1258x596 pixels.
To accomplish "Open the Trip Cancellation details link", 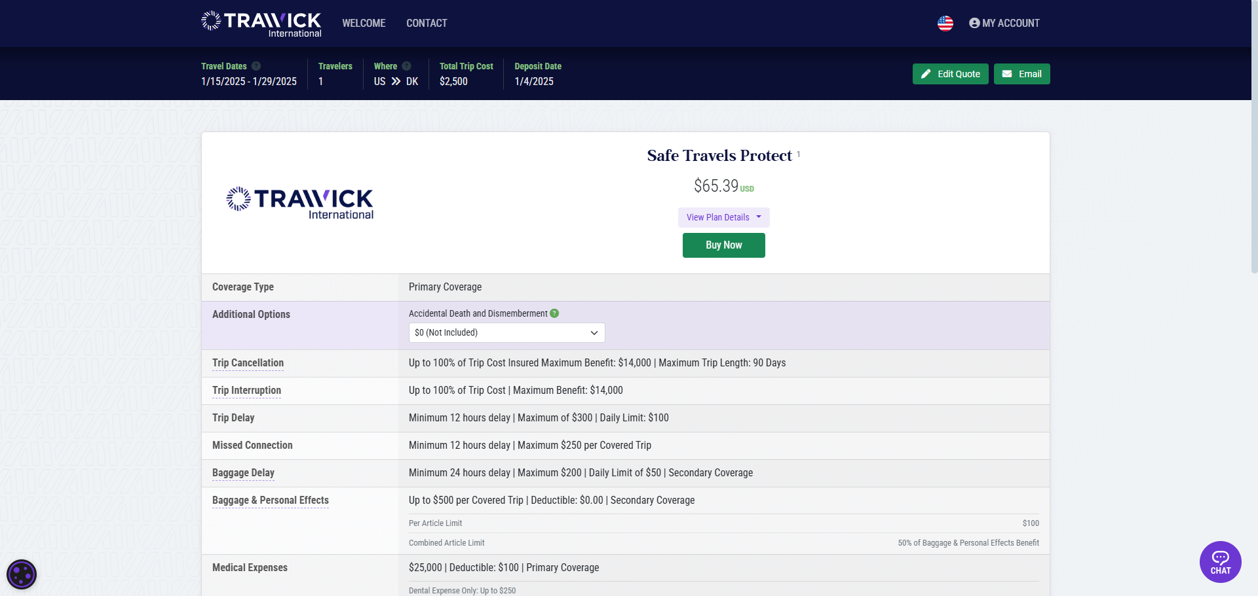I will (248, 363).
